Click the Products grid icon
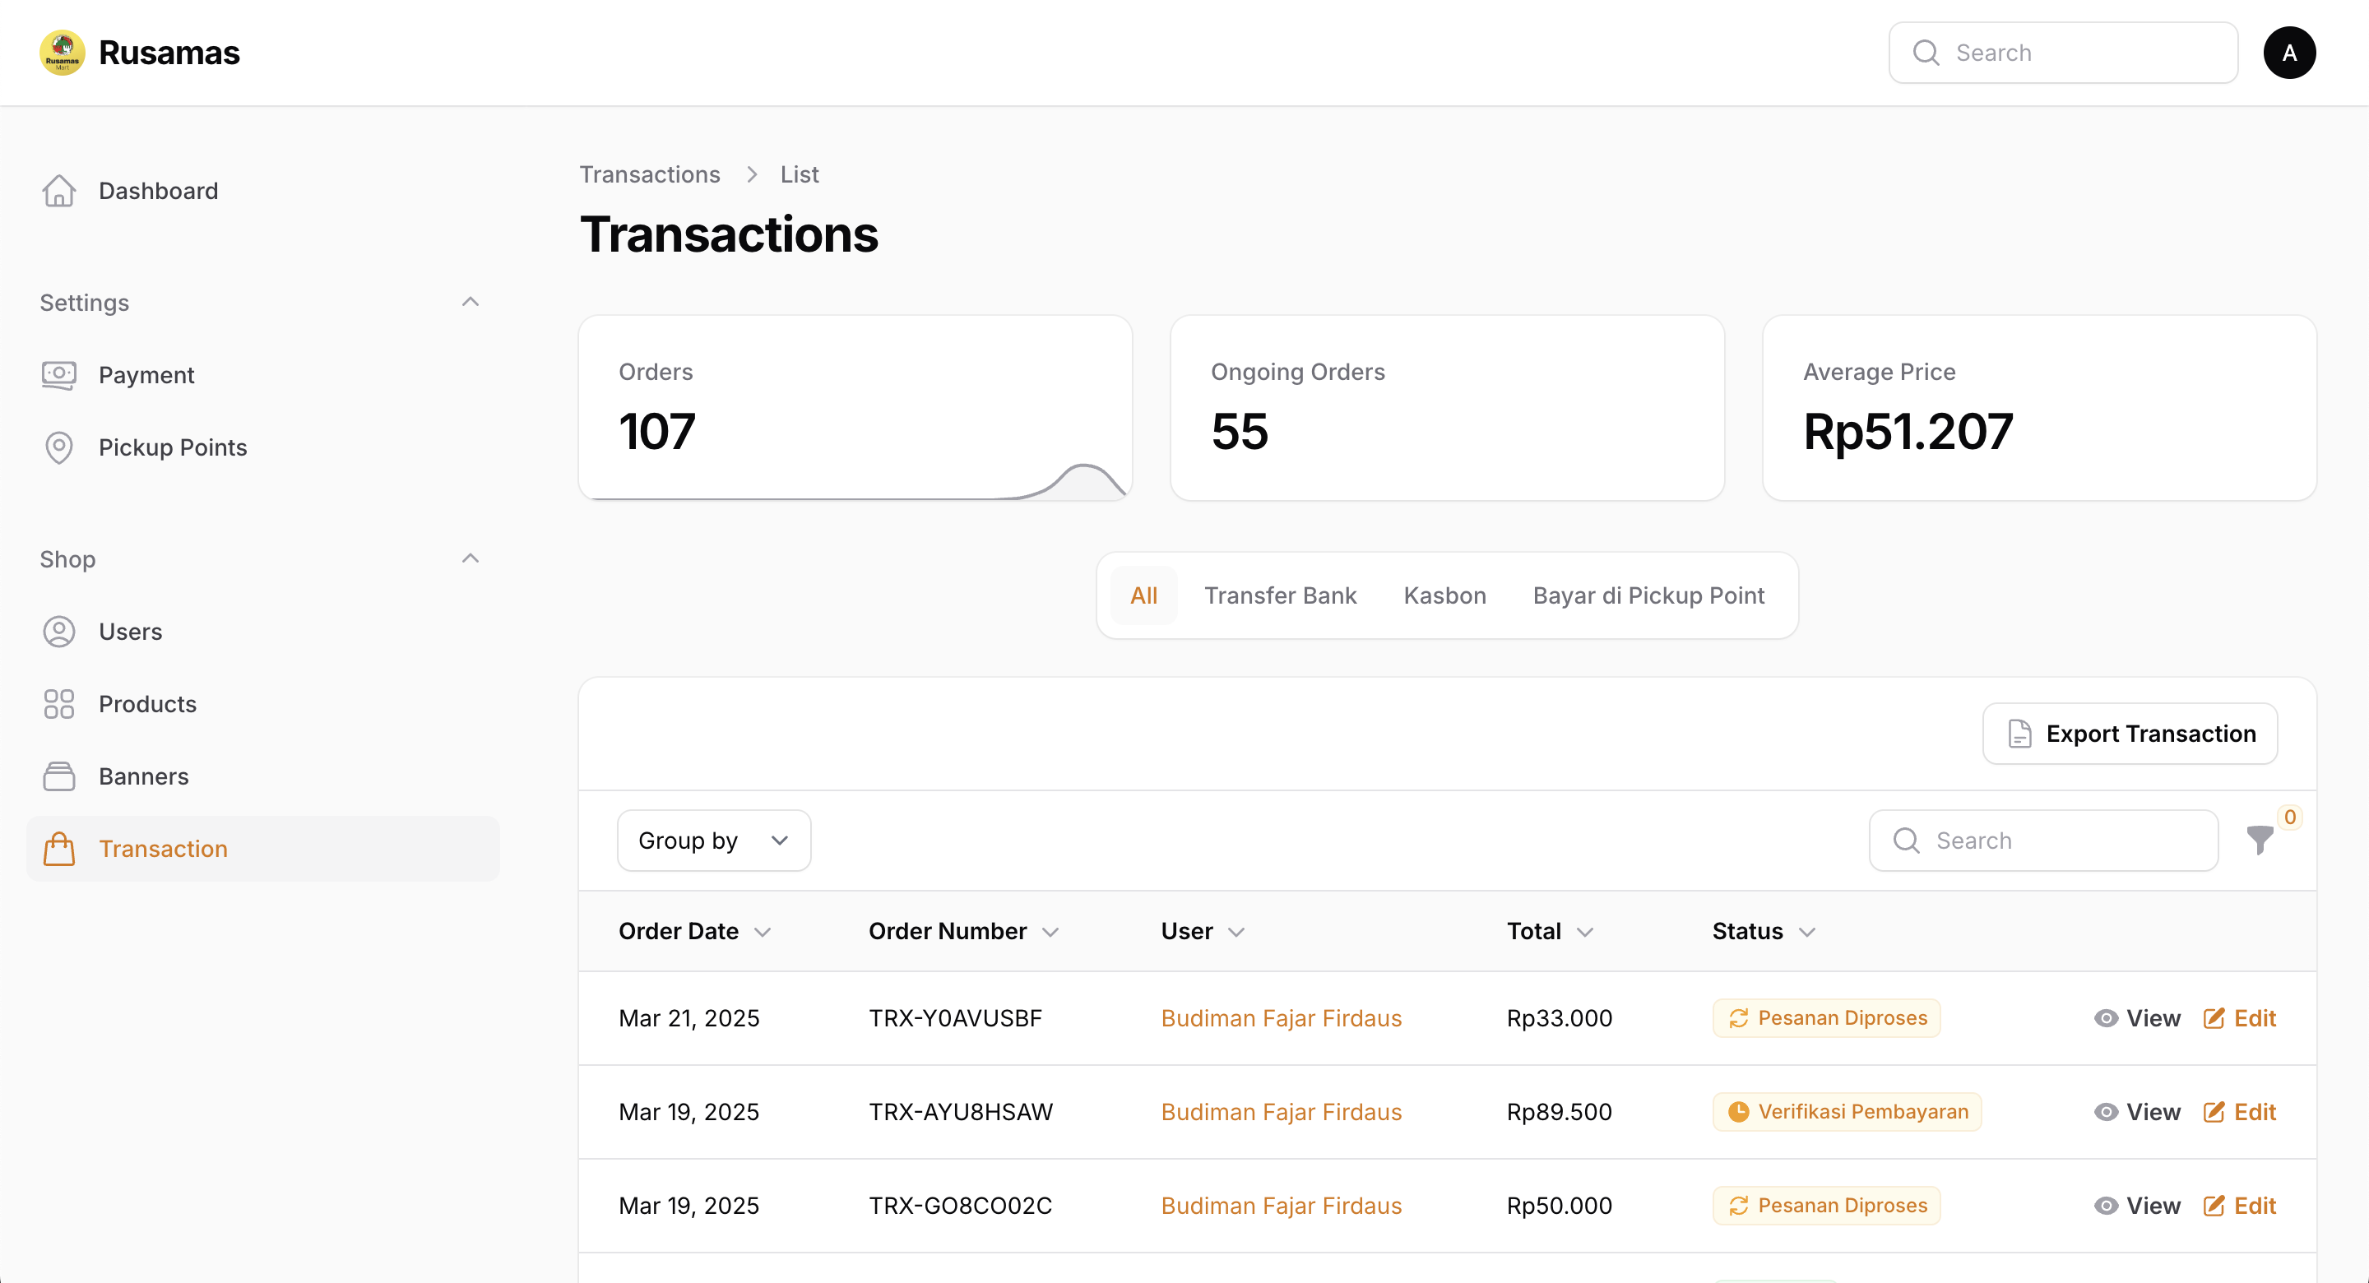This screenshot has height=1283, width=2369. coord(59,705)
